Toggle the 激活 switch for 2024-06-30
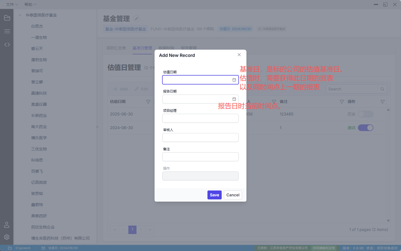The width and height of the screenshot is (401, 251). [366, 128]
